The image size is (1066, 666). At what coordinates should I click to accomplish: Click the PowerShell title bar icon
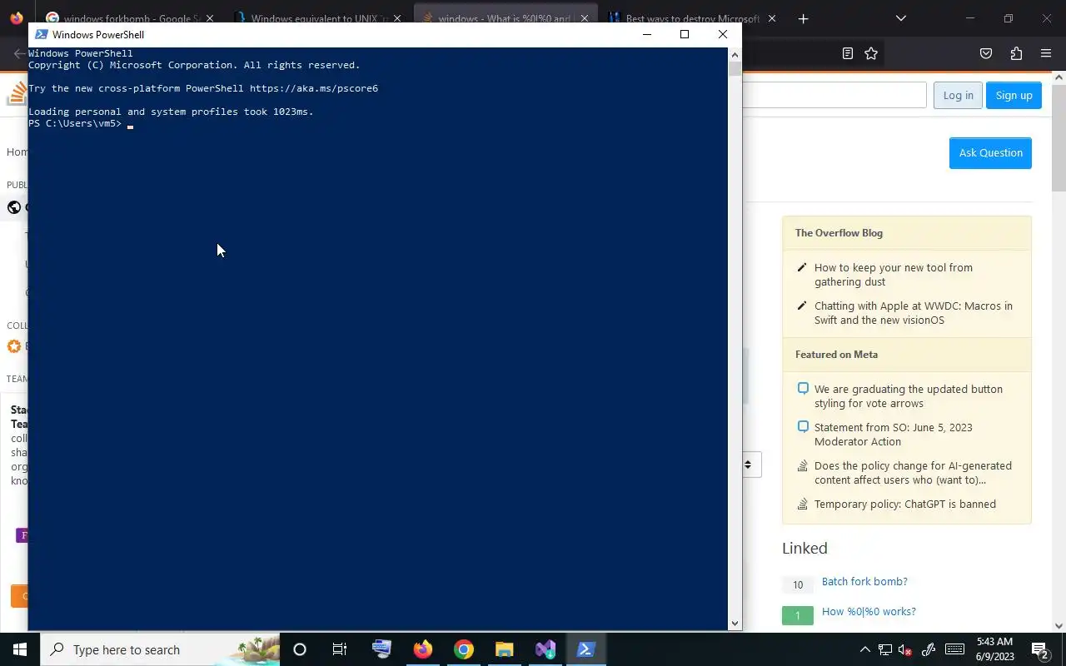pos(41,34)
